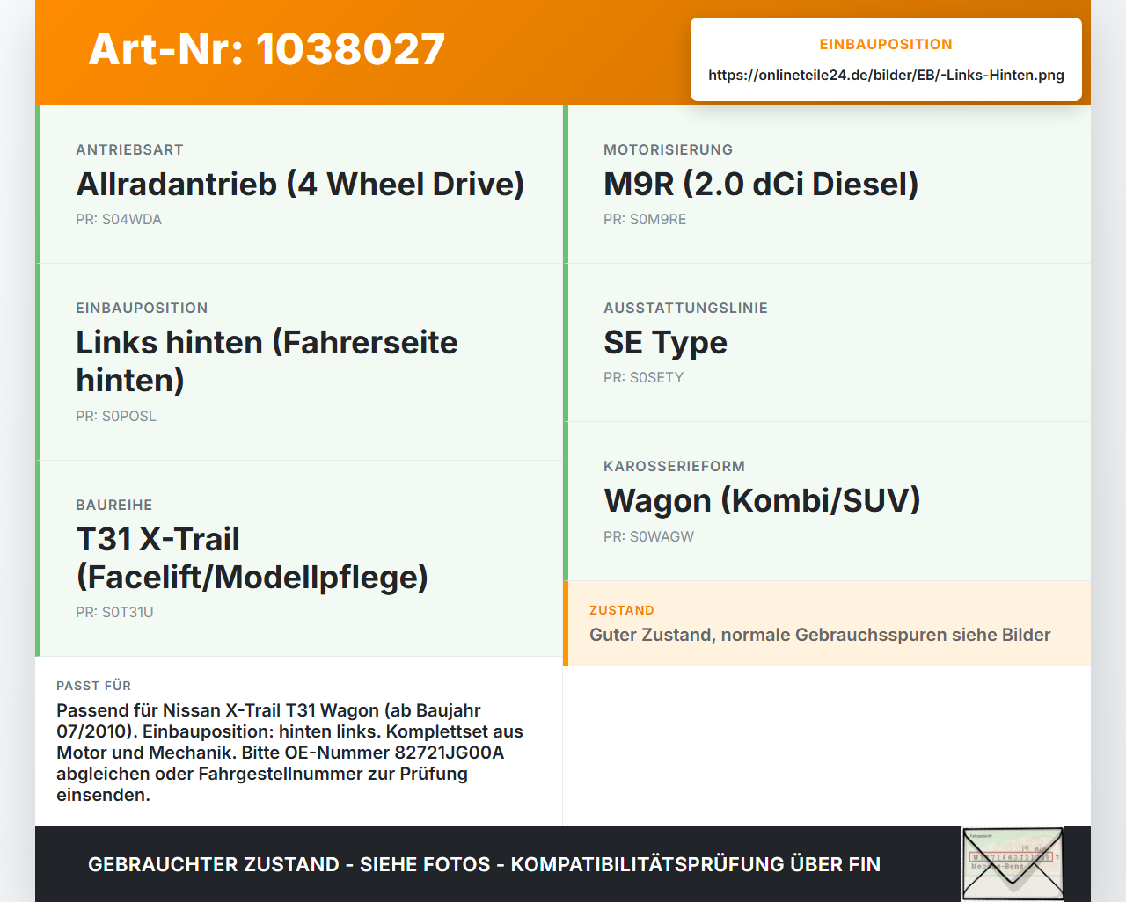Select Links hinten (Fahrerseite hinten) value
1126x902 pixels.
pyautogui.click(x=267, y=361)
